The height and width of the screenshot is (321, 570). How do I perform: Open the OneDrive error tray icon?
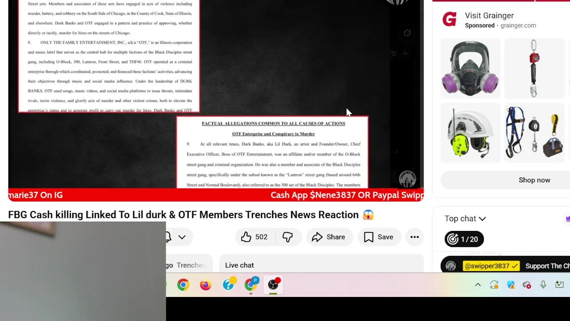click(527, 285)
